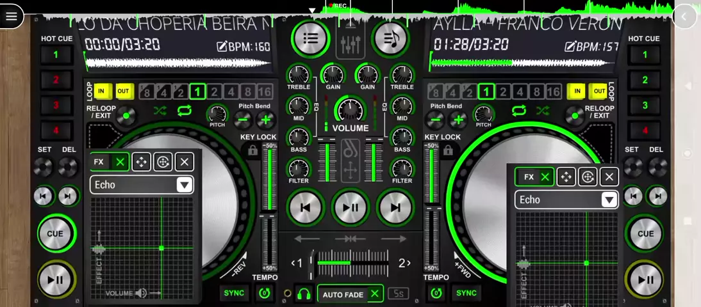The width and height of the screenshot is (701, 307).
Task: Click the crossfader slider track
Action: coord(352,264)
